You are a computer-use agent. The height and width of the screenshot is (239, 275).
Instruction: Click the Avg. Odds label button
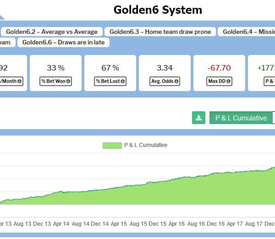[x=165, y=81]
